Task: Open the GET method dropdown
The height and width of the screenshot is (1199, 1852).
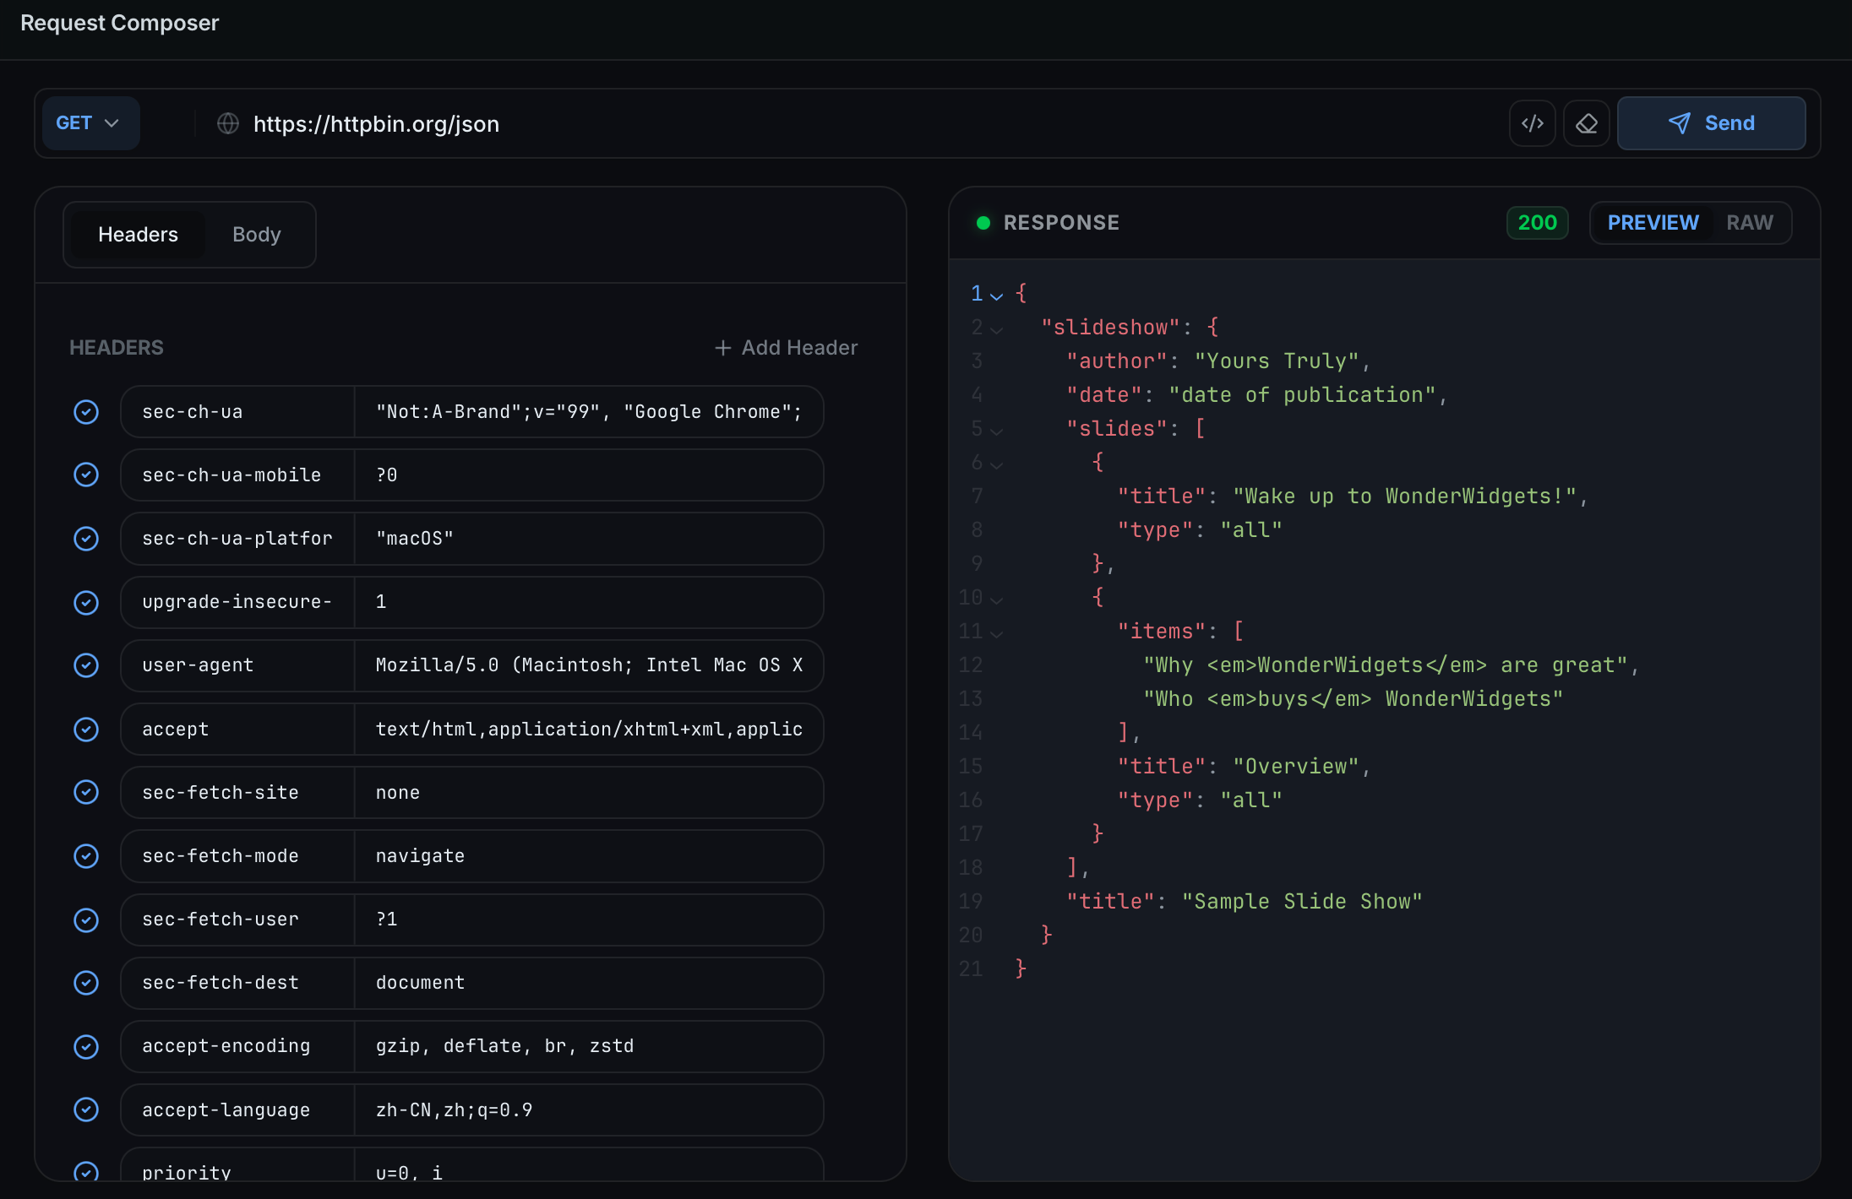Action: coord(90,122)
